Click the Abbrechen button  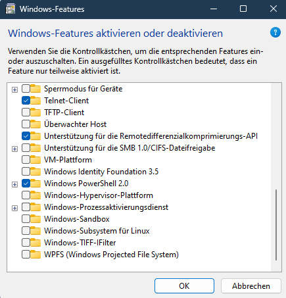251,286
